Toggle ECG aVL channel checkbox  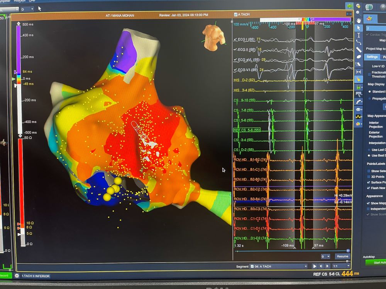pos(235,60)
